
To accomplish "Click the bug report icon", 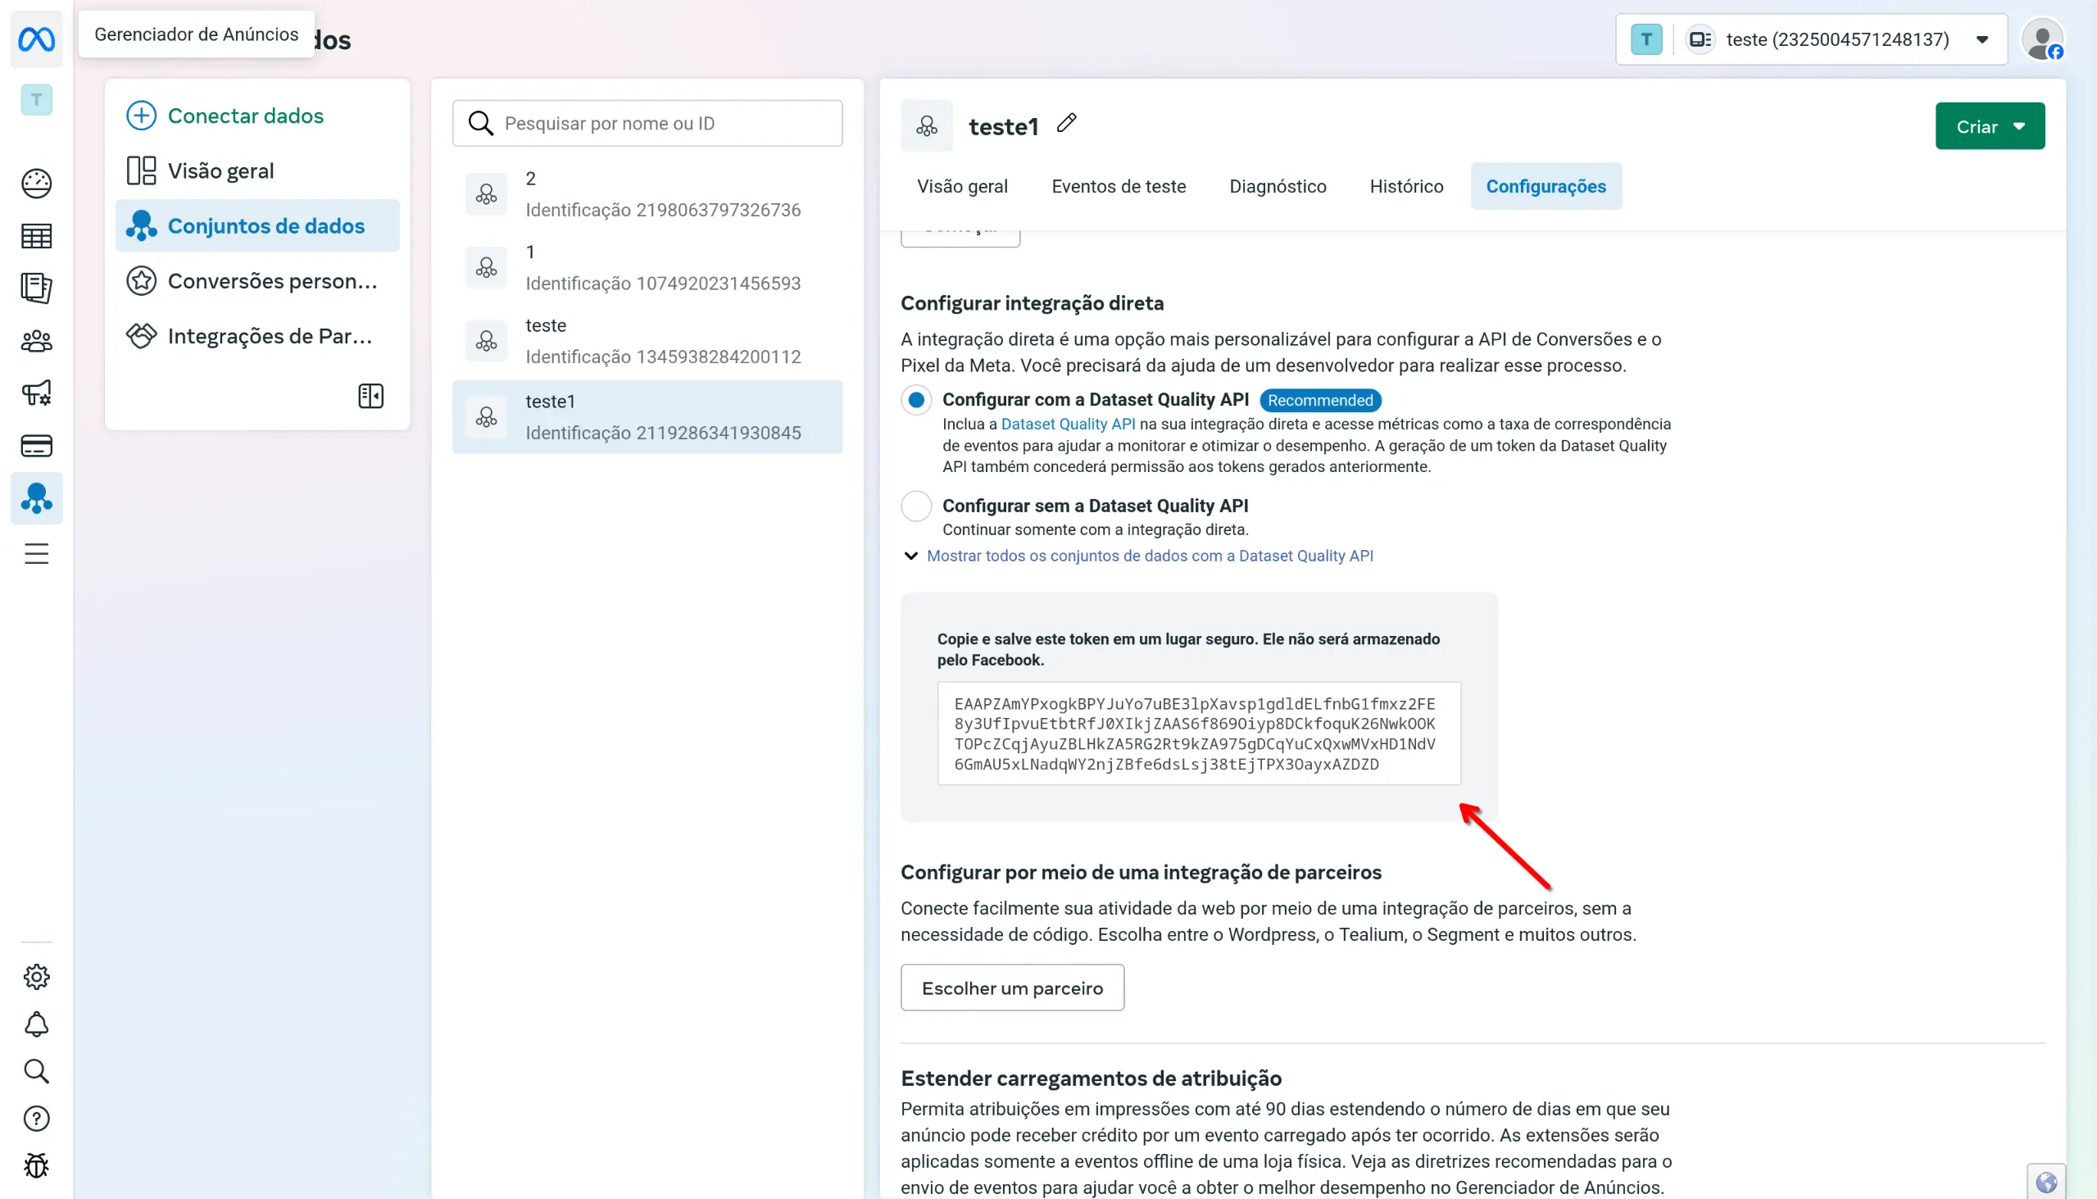I will coord(36,1166).
